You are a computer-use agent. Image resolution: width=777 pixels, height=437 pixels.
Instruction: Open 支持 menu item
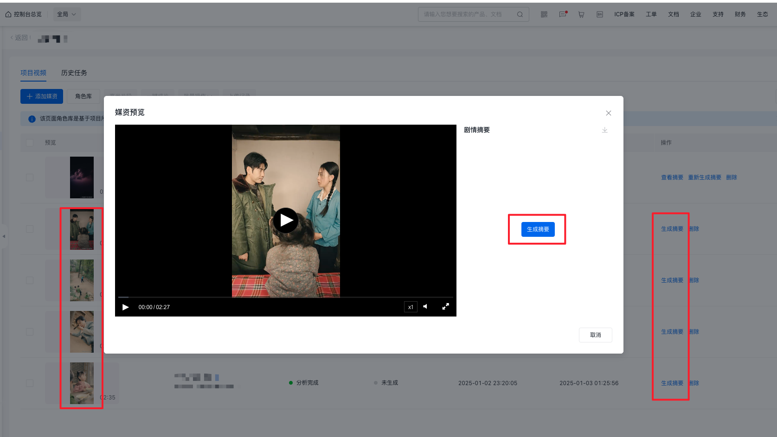718,14
